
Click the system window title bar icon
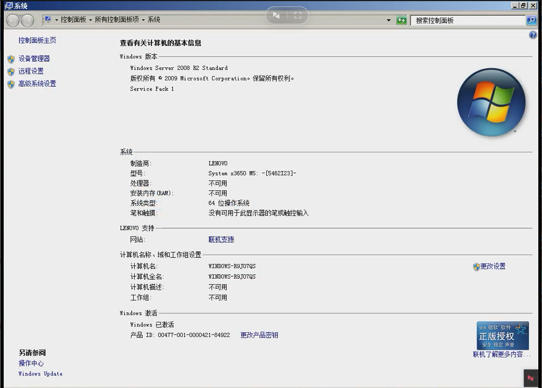[x=8, y=6]
